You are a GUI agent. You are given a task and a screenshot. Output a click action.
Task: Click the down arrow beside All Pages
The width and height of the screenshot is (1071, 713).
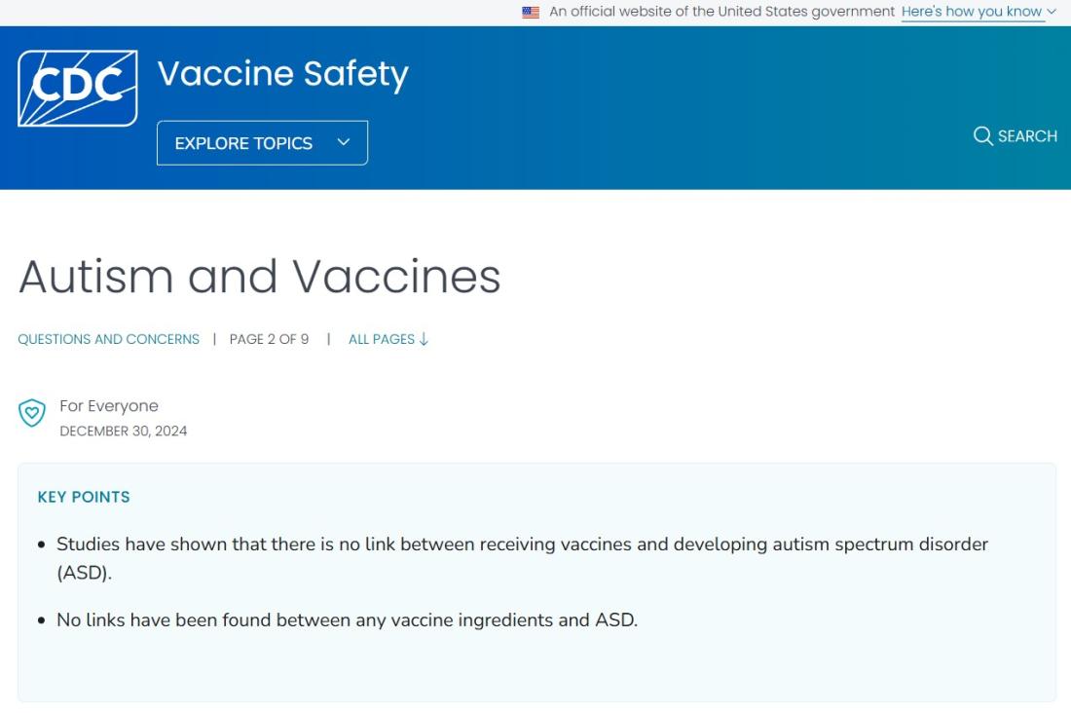(424, 340)
